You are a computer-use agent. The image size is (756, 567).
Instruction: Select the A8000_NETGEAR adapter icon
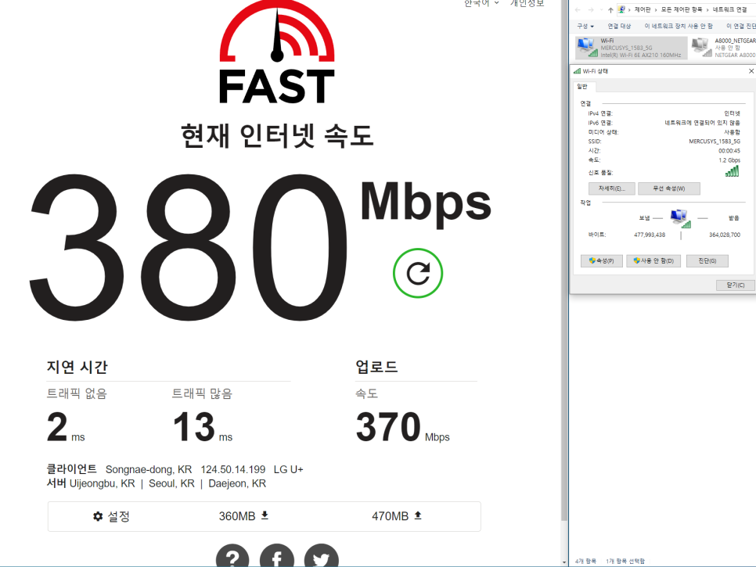pos(700,48)
